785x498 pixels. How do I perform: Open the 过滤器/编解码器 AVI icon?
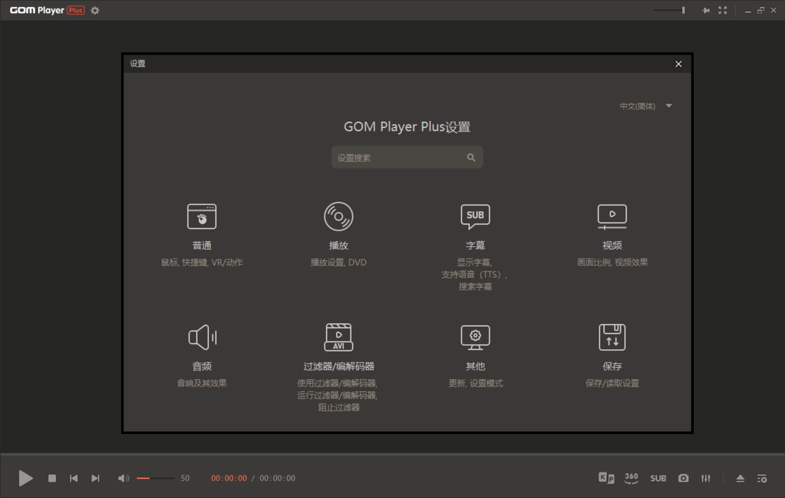coord(339,337)
